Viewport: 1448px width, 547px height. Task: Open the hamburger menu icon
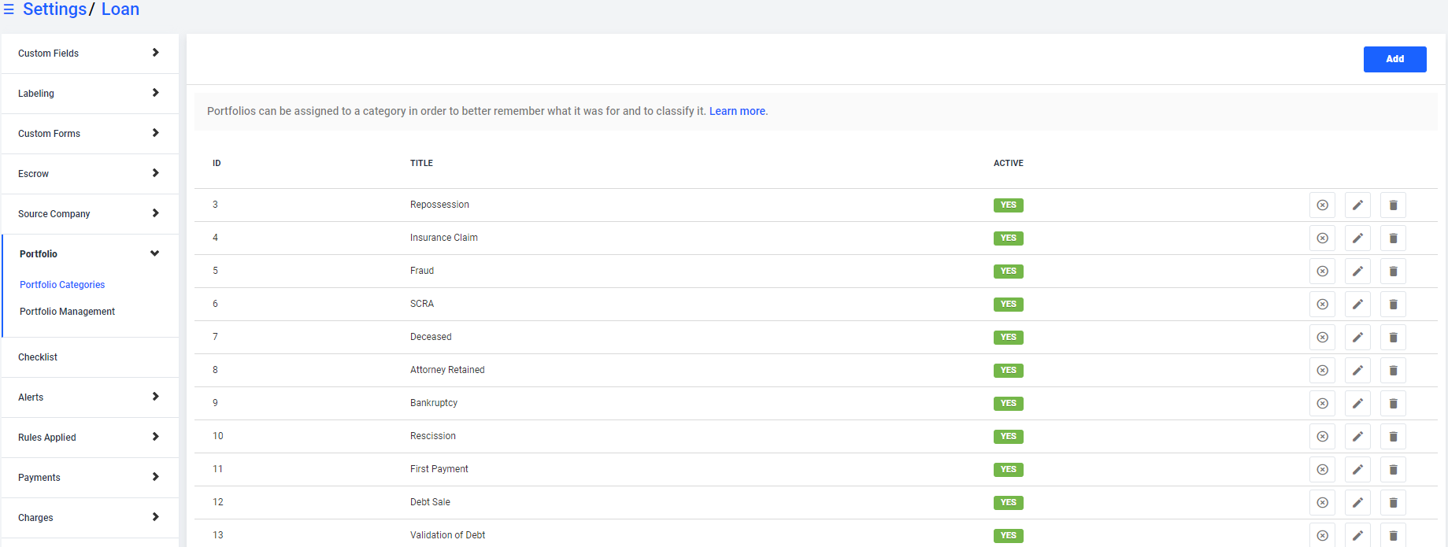coord(9,9)
